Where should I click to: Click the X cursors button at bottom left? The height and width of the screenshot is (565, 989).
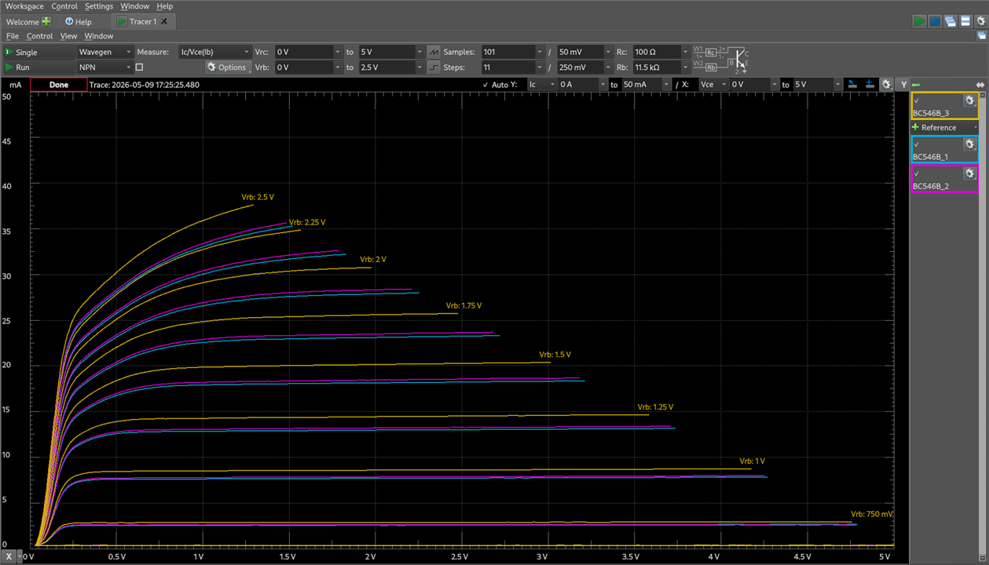9,556
